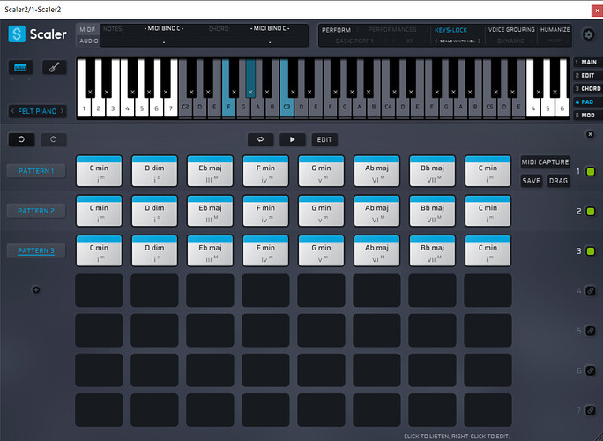The height and width of the screenshot is (441, 603).
Task: Trigger Ab maj pad in Pattern 3
Action: 376,250
